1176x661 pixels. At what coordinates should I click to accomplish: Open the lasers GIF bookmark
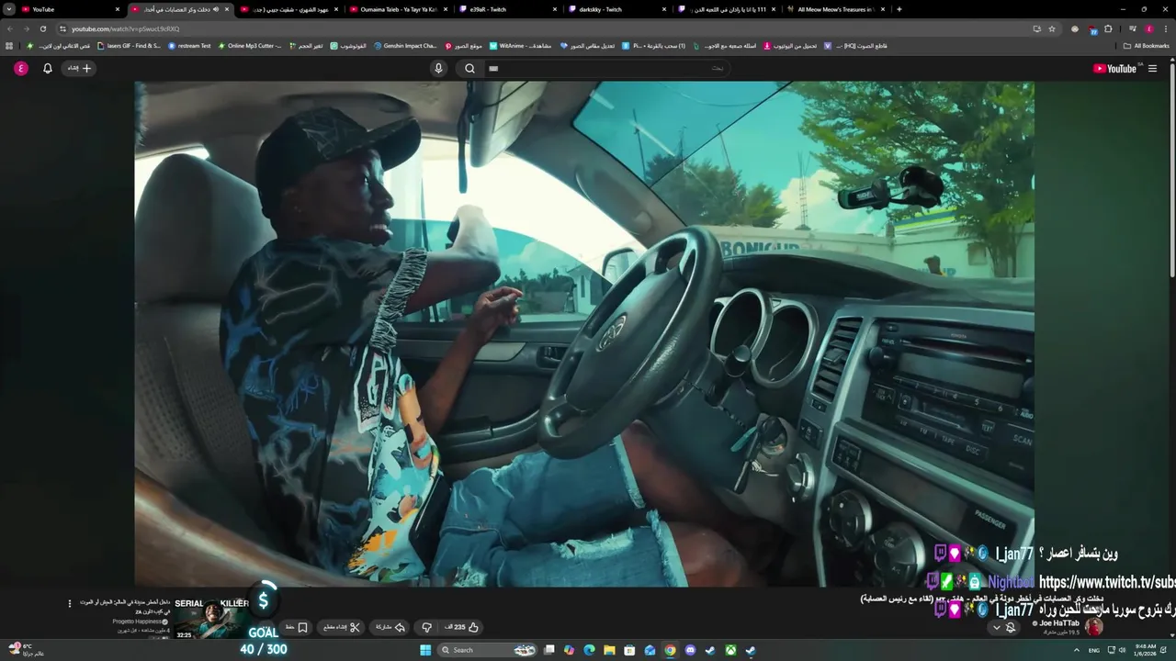pos(129,45)
